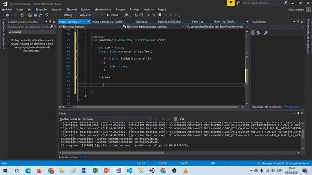
Task: Click the uncomment selection toolbar icon
Action: point(153,15)
